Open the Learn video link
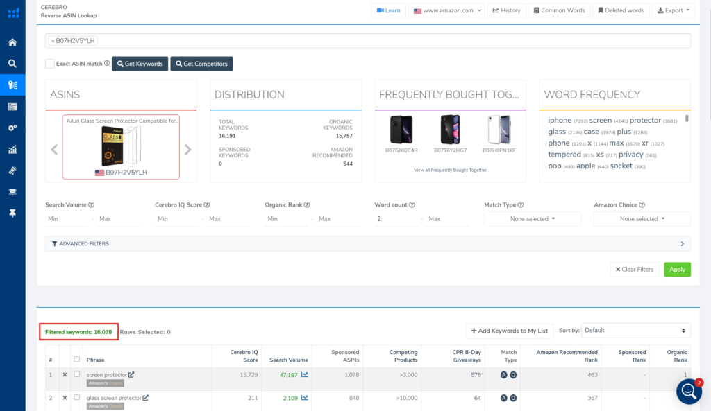The width and height of the screenshot is (711, 411). 389,10
